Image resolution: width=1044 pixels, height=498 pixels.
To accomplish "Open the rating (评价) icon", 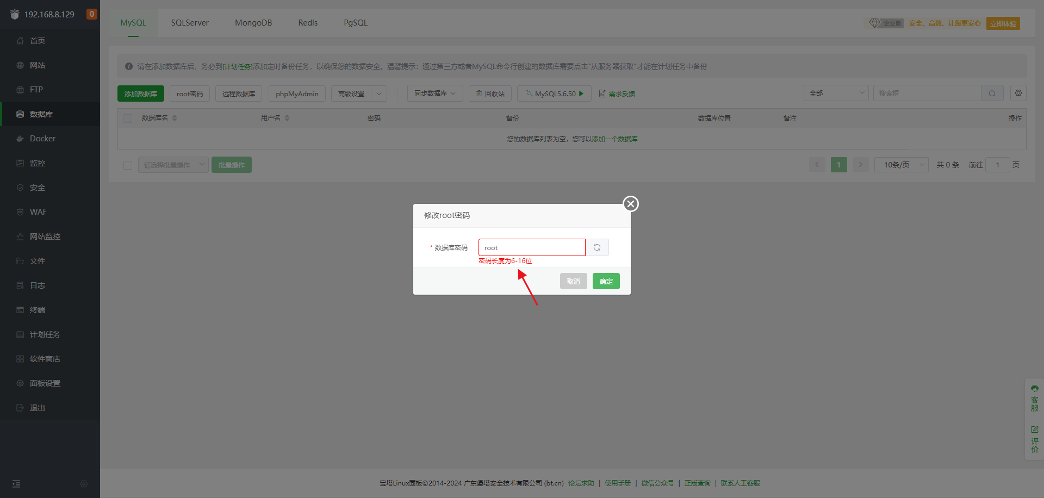I will coord(1034,439).
